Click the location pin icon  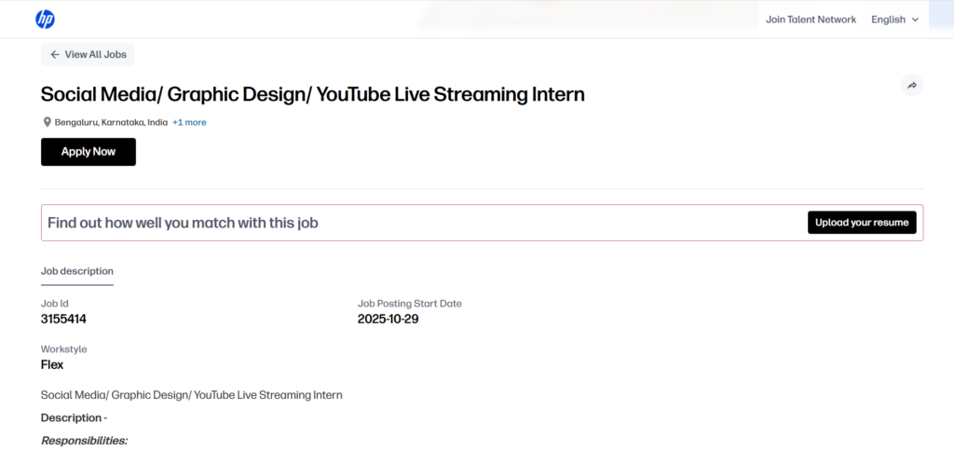point(47,122)
